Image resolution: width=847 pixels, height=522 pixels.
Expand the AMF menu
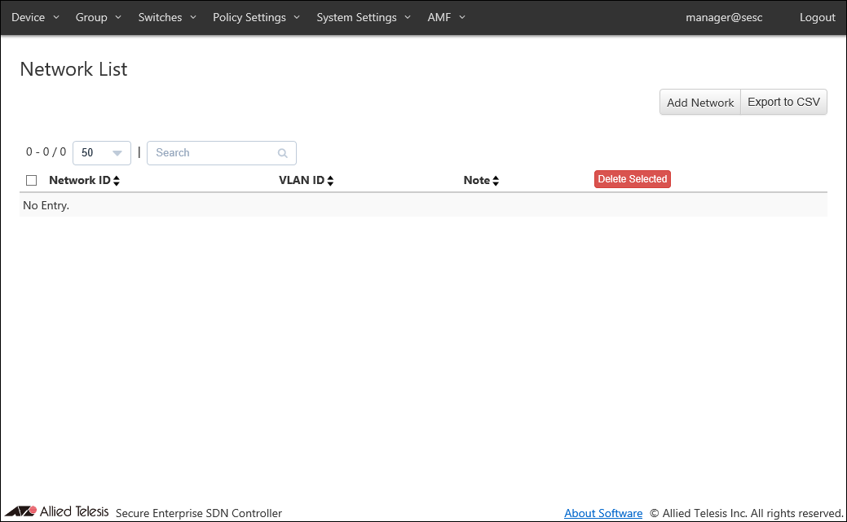click(446, 17)
